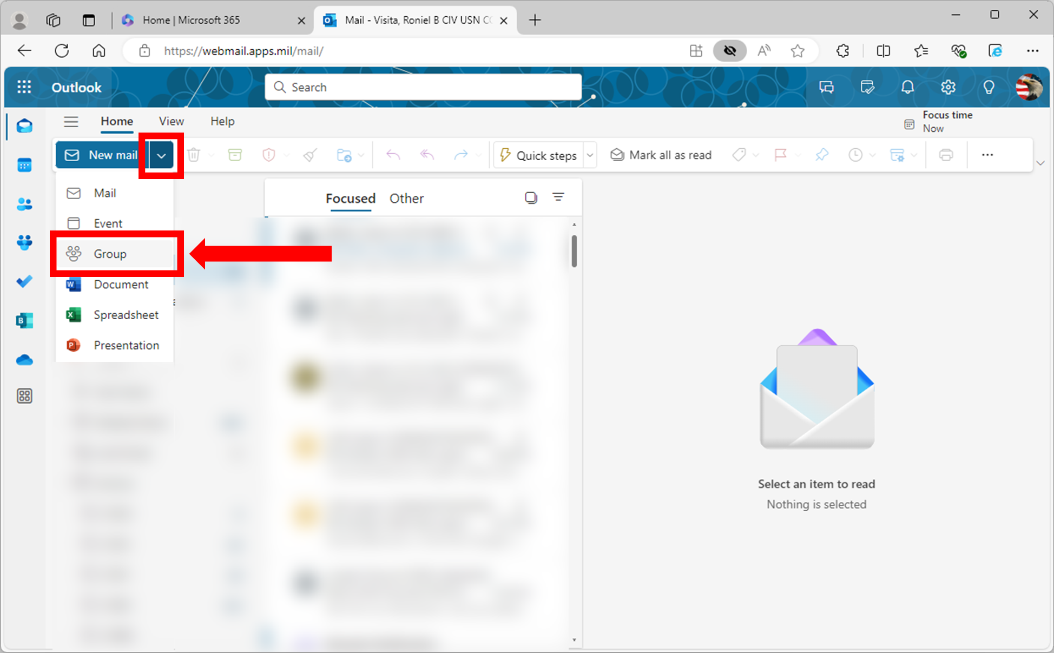Open the Delete icon in the toolbar

point(194,155)
